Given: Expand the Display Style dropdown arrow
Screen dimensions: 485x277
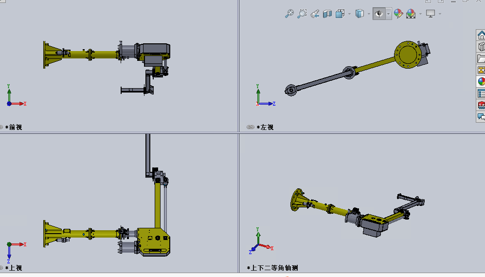Looking at the screenshot, I should click(369, 14).
